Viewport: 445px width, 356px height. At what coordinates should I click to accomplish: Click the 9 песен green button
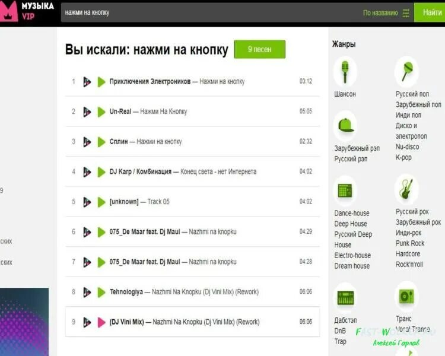[260, 49]
